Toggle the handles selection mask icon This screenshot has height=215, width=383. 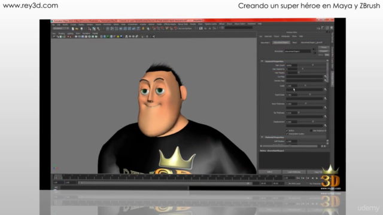[x=108, y=29]
